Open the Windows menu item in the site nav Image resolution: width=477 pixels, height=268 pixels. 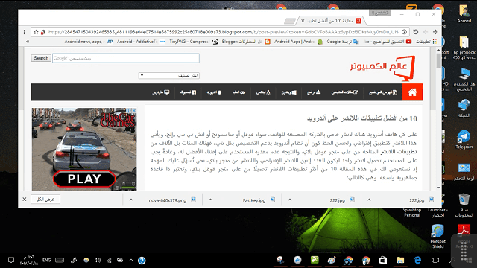pyautogui.click(x=288, y=92)
